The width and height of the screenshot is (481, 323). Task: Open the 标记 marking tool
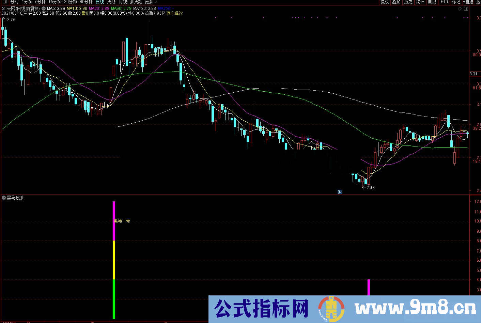(x=456, y=2)
